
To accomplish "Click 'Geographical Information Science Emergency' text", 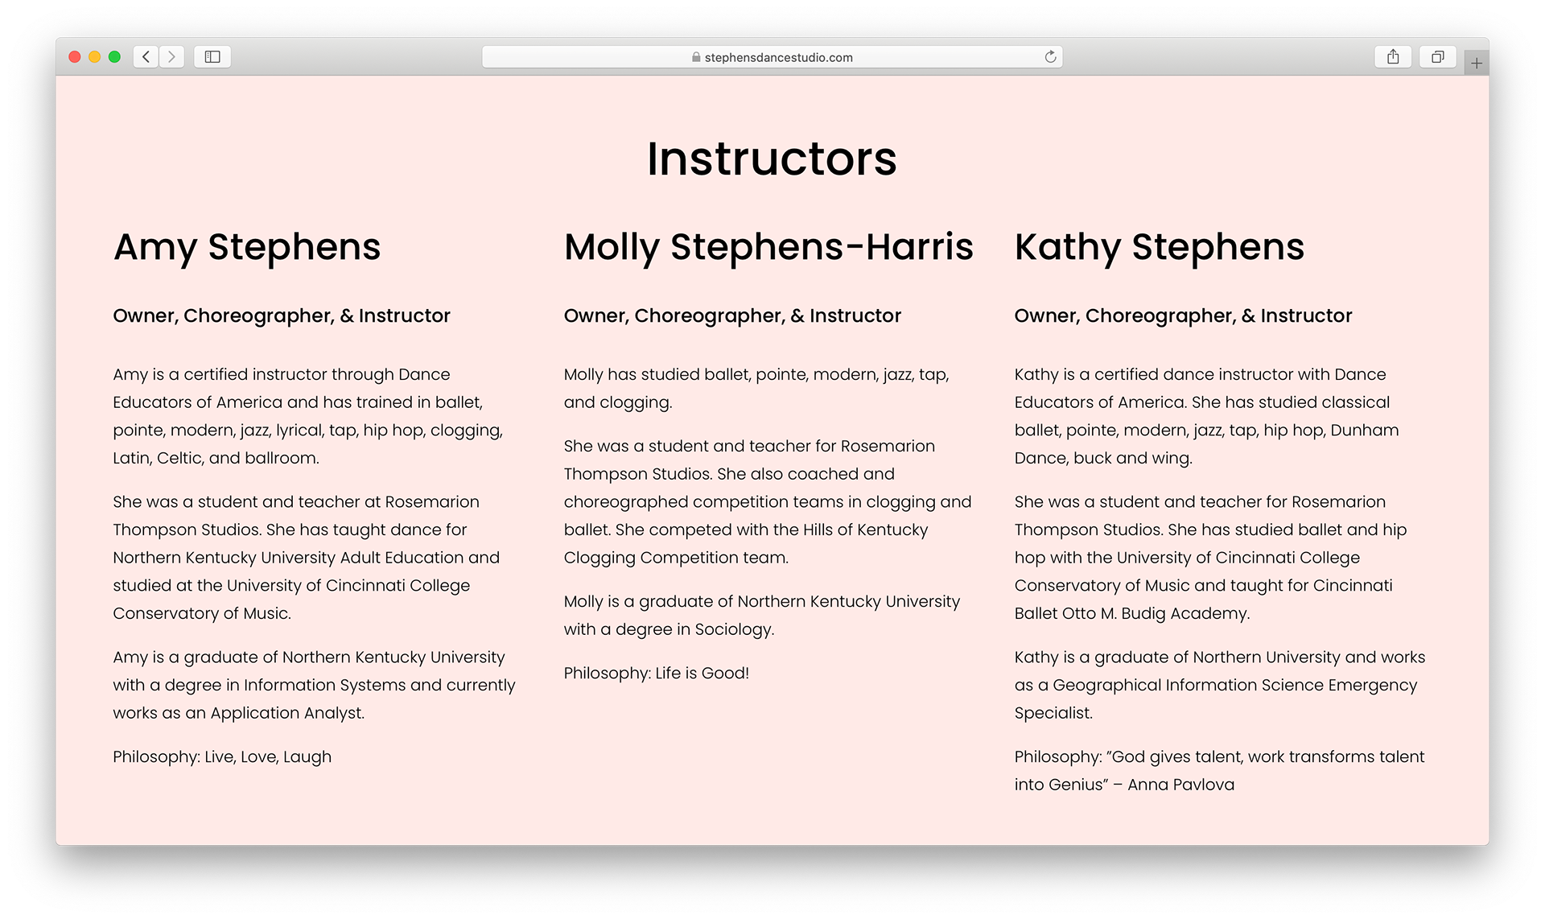I will point(1235,686).
